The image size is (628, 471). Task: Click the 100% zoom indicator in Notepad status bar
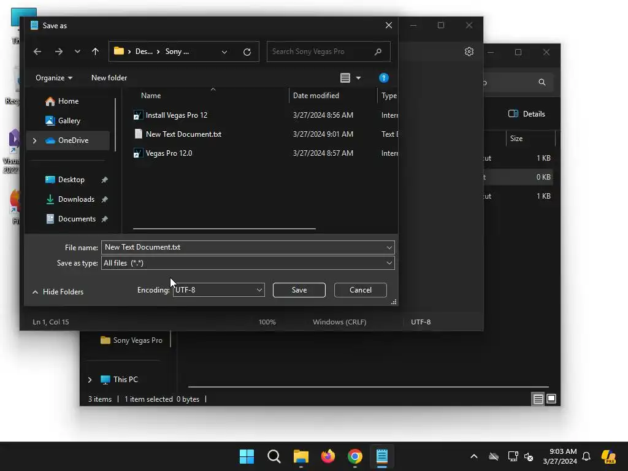(x=267, y=322)
